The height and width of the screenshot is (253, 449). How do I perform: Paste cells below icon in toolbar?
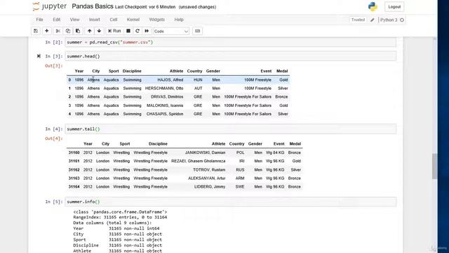point(78,31)
